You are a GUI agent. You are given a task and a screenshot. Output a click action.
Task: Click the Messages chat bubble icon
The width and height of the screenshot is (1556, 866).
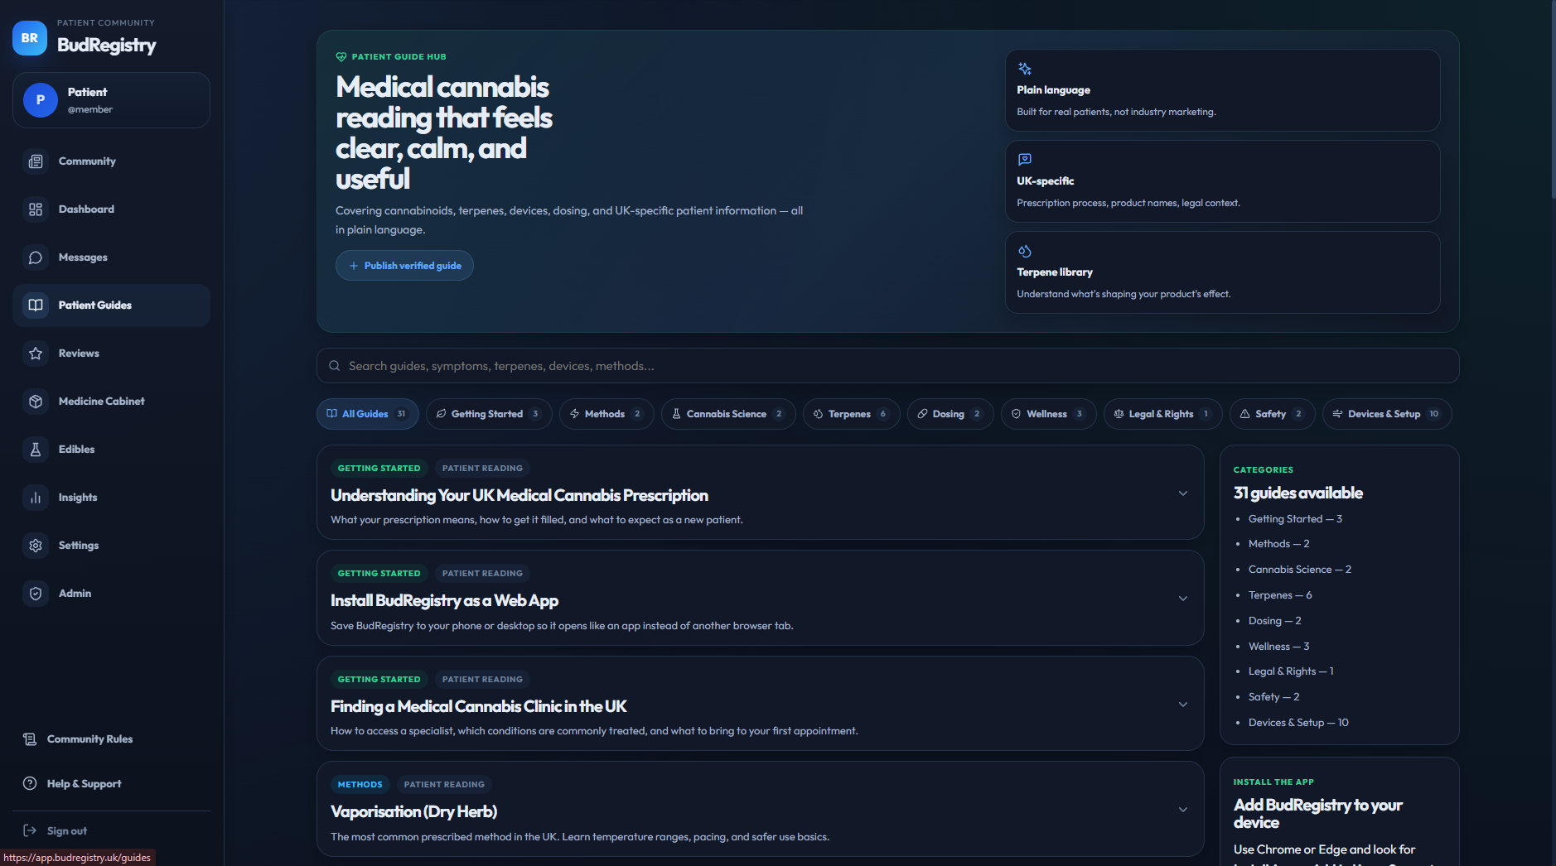click(36, 257)
